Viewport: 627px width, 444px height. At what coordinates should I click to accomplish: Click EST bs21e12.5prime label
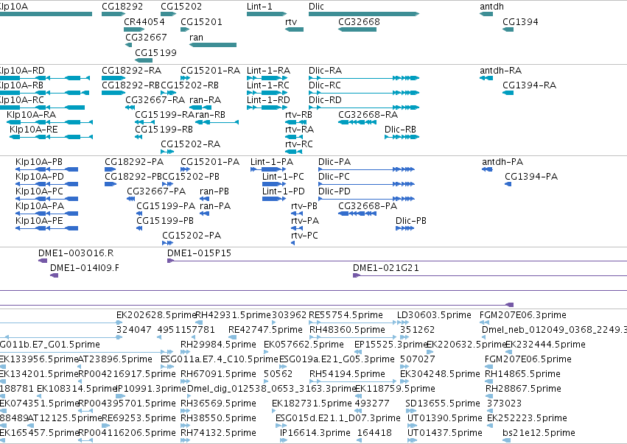tap(539, 433)
